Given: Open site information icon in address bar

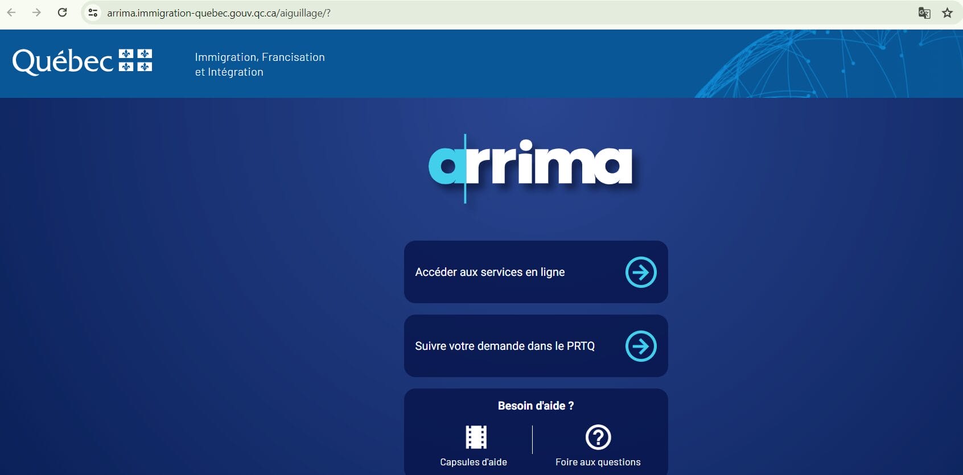Looking at the screenshot, I should click(x=93, y=13).
